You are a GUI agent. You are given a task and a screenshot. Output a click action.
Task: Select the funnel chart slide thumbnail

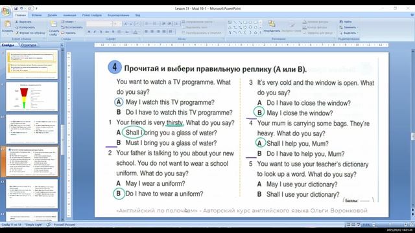pyautogui.click(x=32, y=96)
